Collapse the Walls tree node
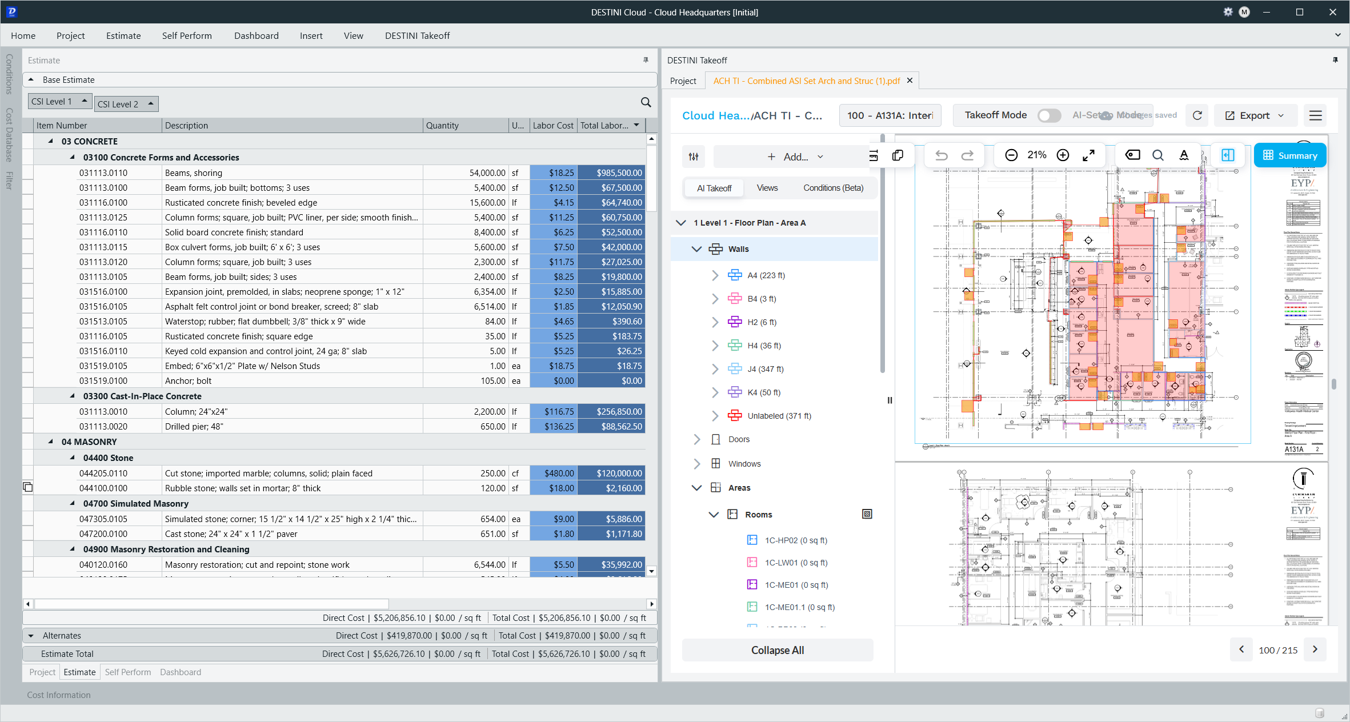Screen dimensions: 1350x722 point(696,249)
